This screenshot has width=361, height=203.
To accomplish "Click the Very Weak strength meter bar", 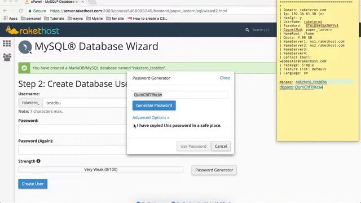I will tap(101, 170).
